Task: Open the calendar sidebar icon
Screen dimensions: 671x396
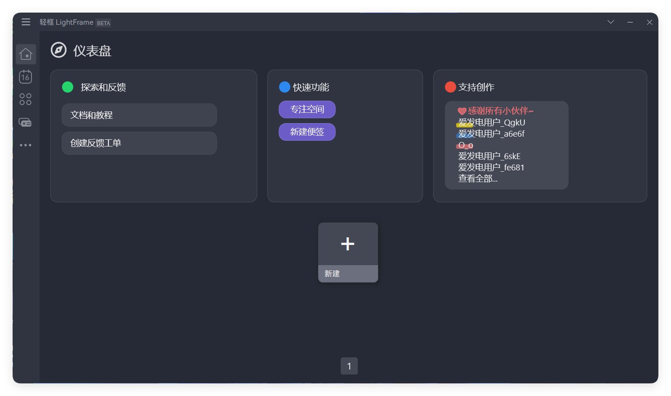Action: coord(26,77)
